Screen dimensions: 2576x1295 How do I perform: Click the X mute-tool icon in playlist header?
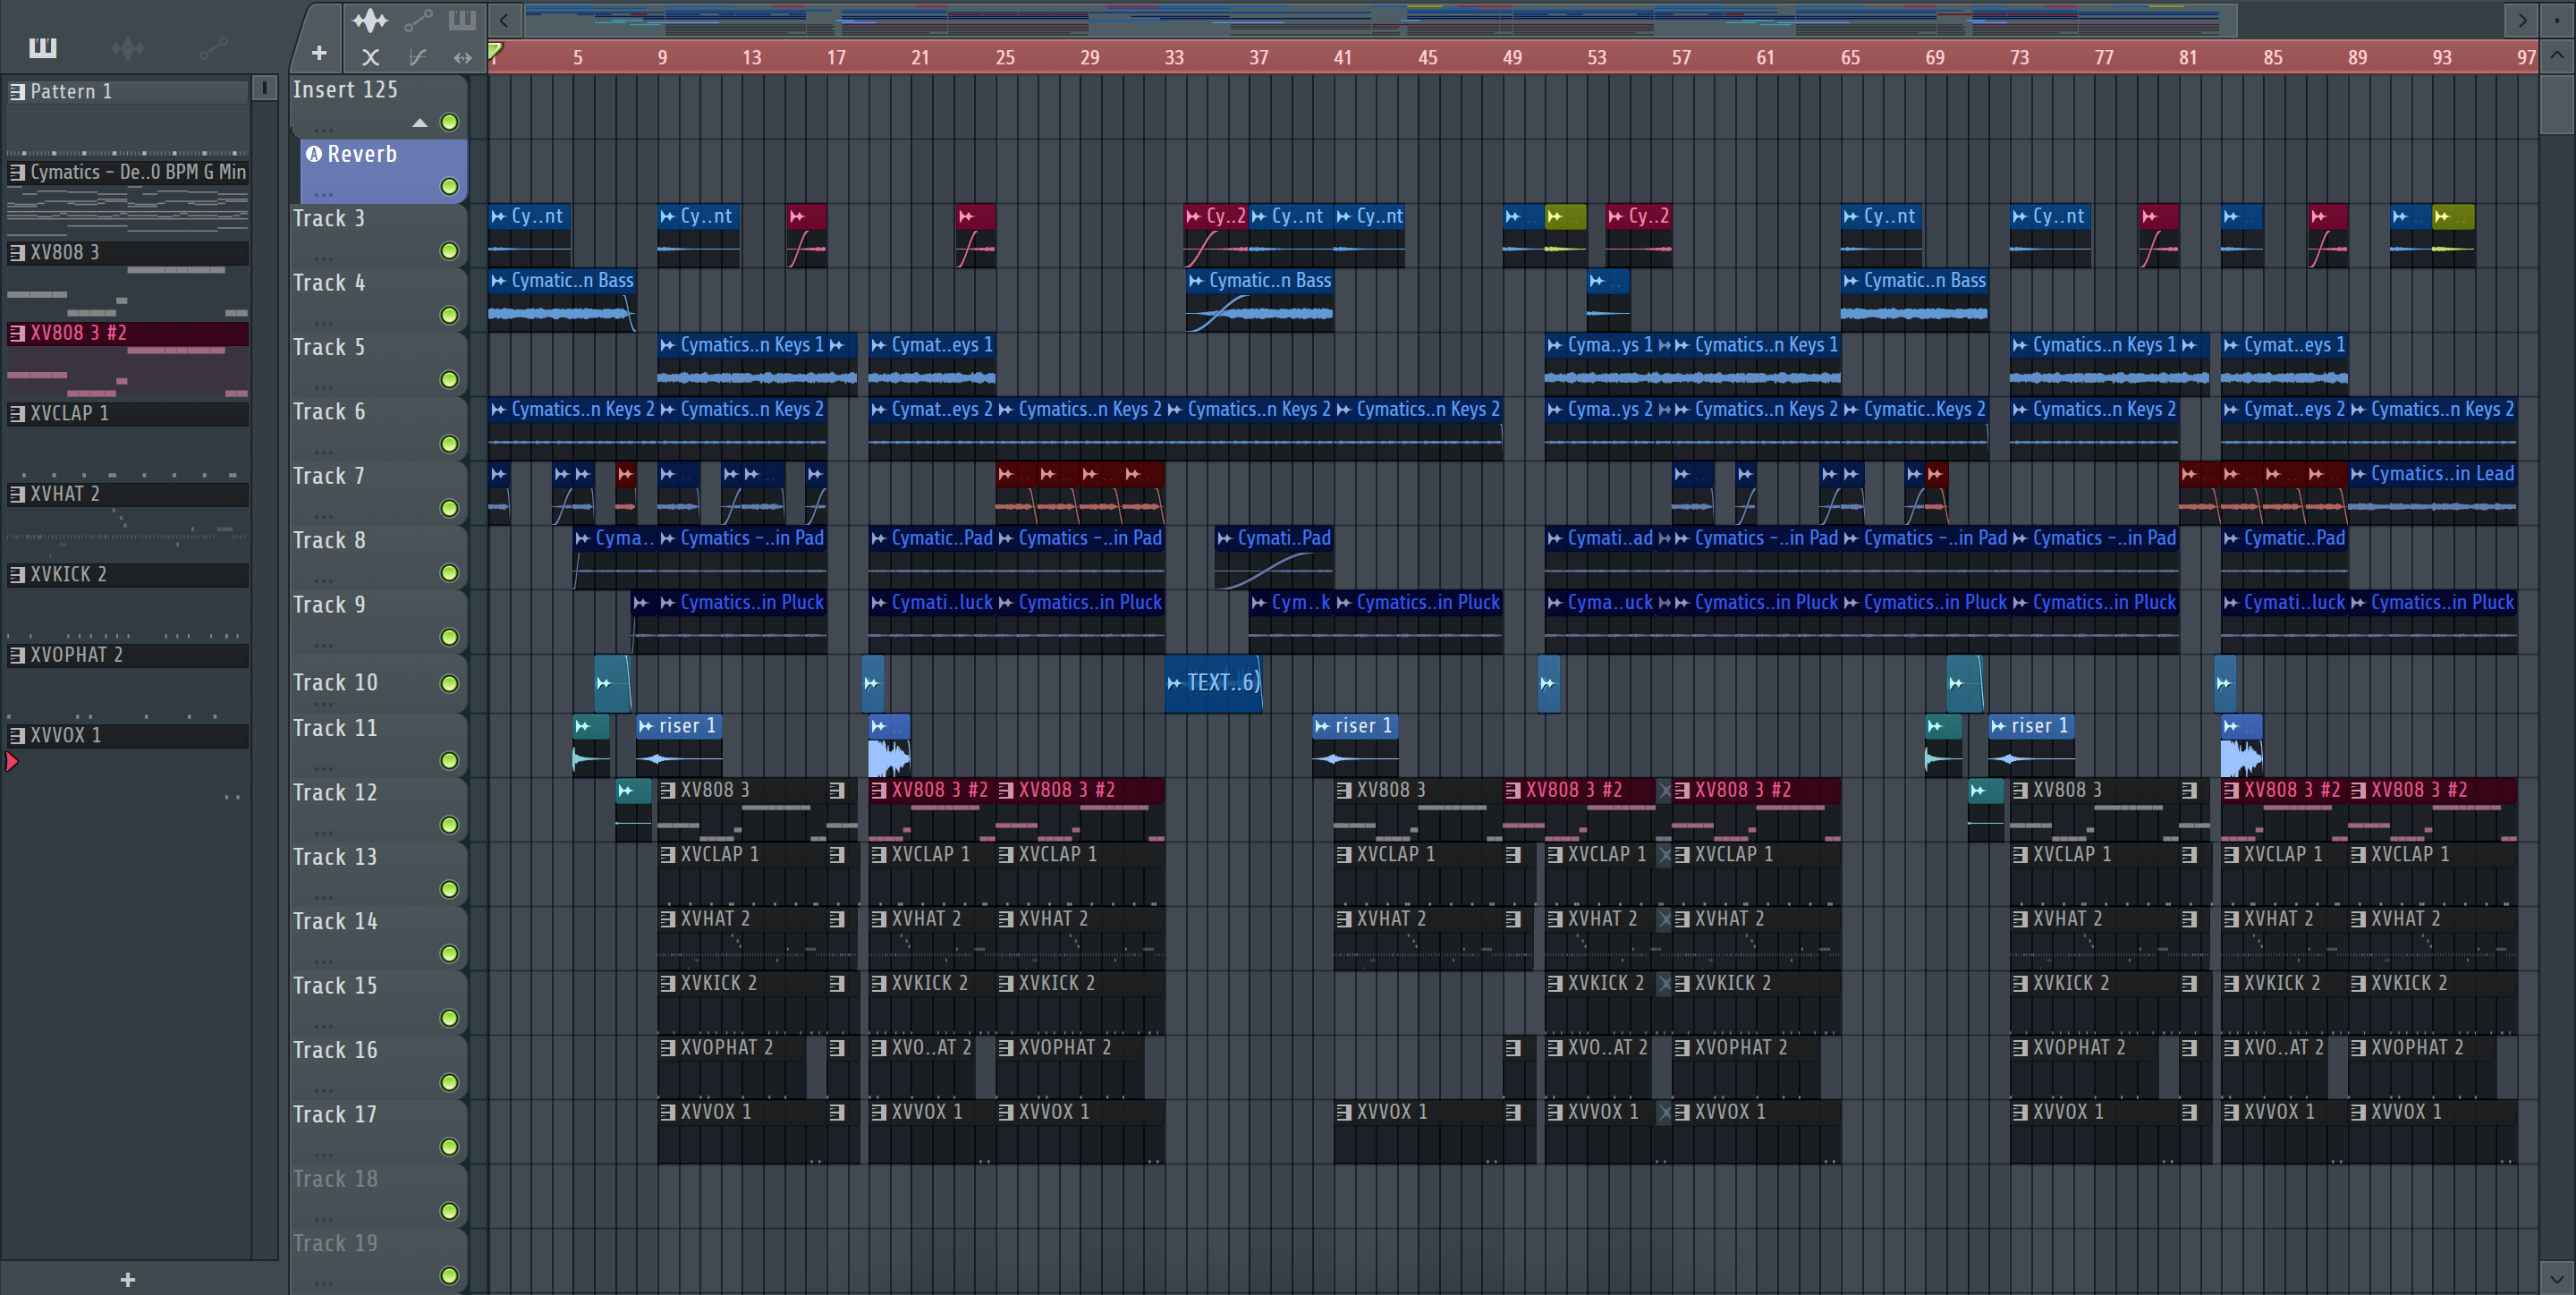tap(370, 58)
